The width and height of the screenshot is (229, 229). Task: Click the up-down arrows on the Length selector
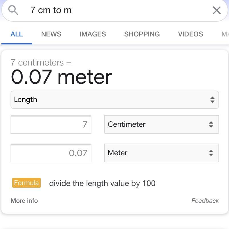pyautogui.click(x=212, y=100)
